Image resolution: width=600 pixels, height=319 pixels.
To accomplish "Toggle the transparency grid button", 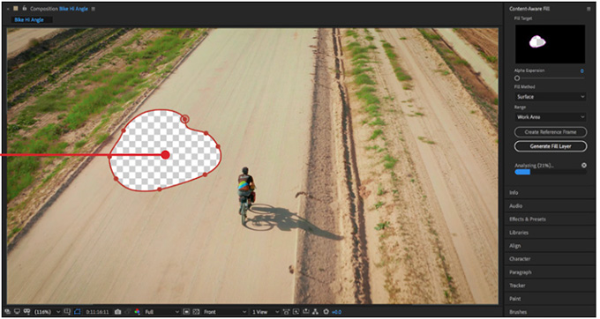I will (196, 312).
